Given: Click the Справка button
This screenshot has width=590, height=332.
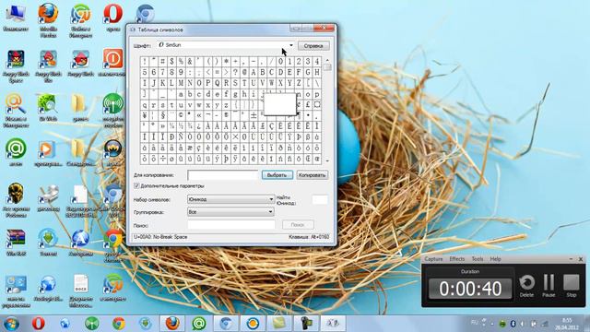Looking at the screenshot, I should point(313,45).
